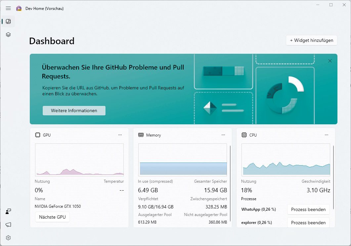Switch to the next GPU via Nächste GPU

pos(52,217)
